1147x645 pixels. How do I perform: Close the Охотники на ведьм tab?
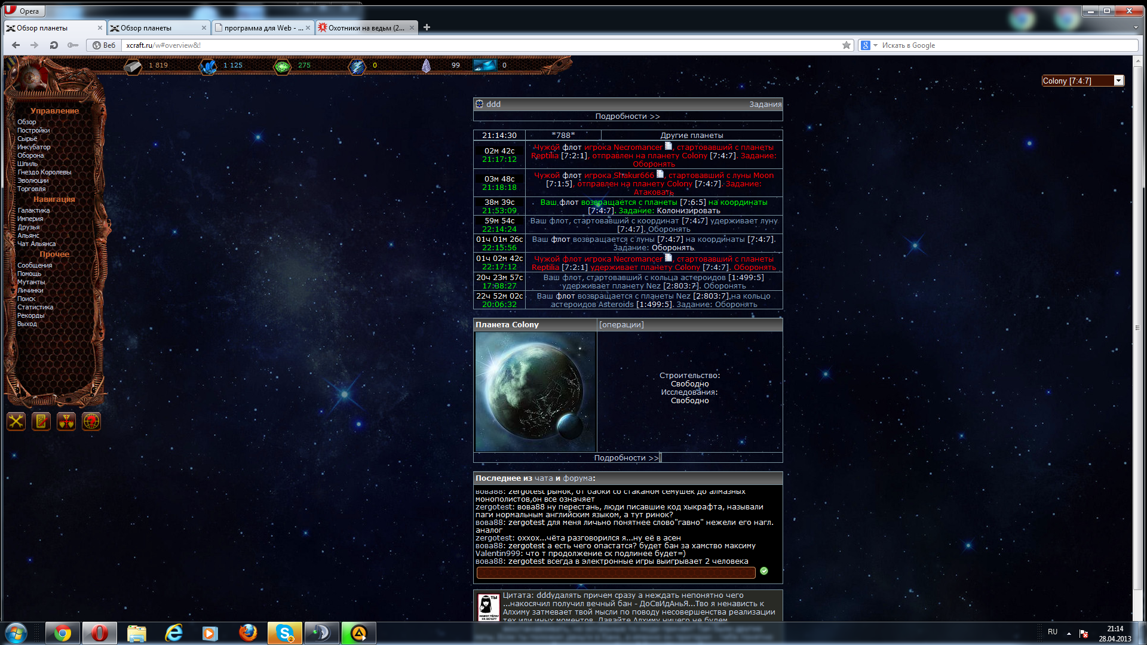(x=412, y=28)
